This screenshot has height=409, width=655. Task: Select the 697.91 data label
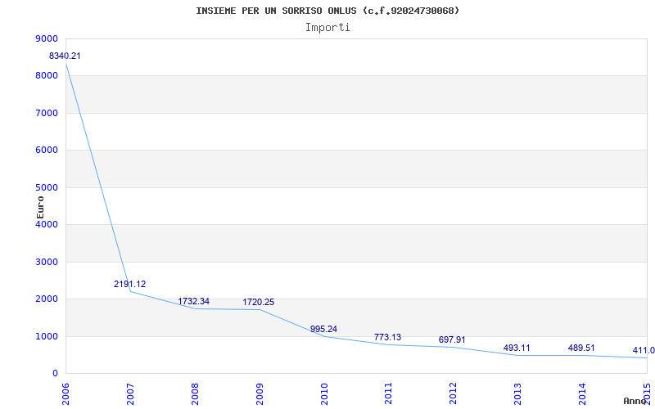click(452, 339)
